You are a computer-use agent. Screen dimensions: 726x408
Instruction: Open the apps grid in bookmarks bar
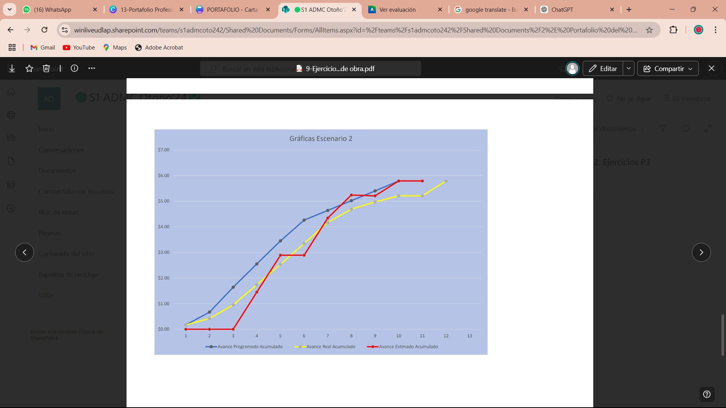[12, 47]
